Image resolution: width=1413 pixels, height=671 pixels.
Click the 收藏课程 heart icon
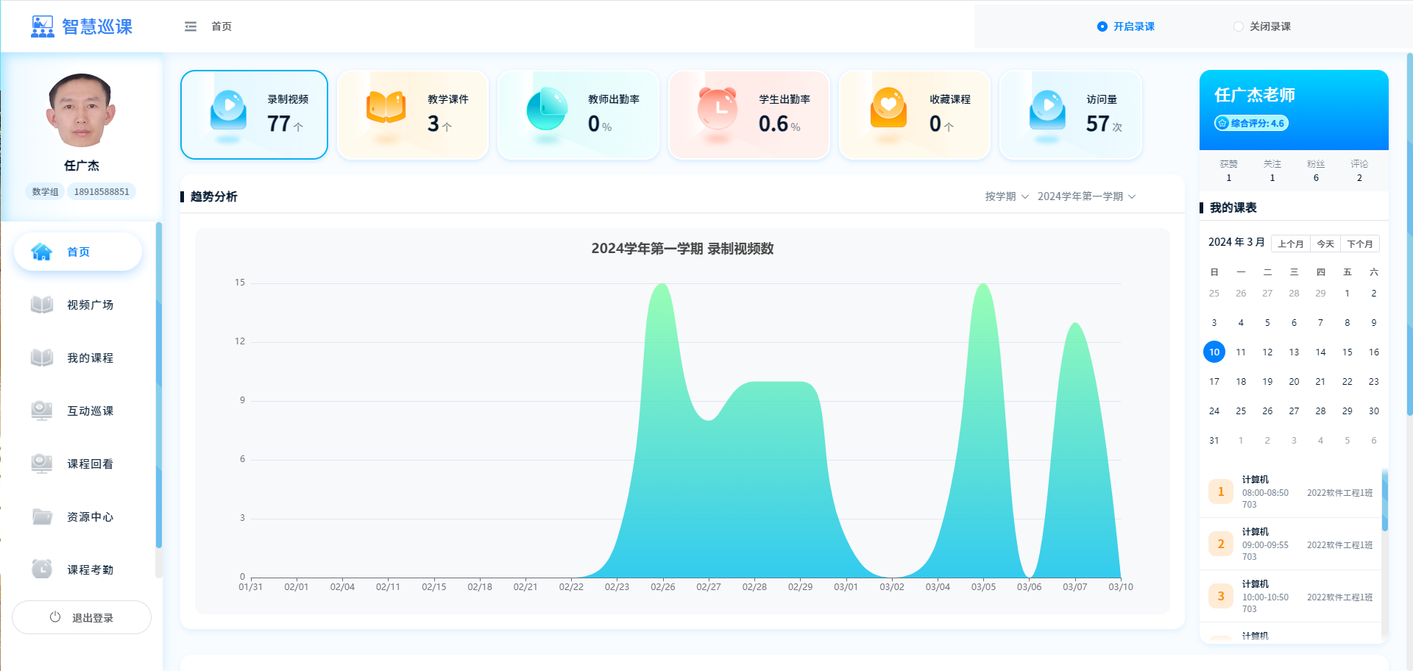coord(888,108)
